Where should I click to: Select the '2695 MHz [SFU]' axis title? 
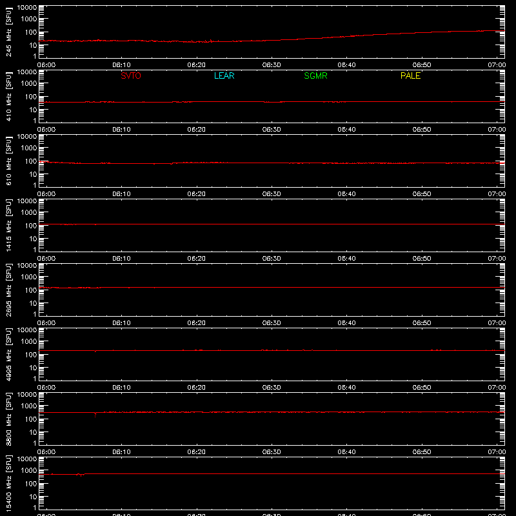click(8, 290)
